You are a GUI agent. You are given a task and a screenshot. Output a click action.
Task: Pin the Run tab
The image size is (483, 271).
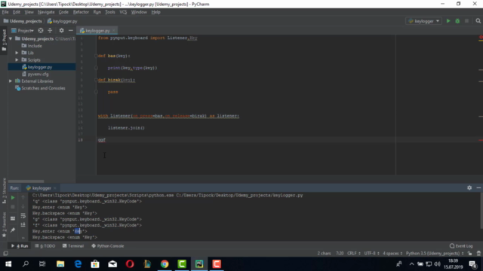[13, 230]
